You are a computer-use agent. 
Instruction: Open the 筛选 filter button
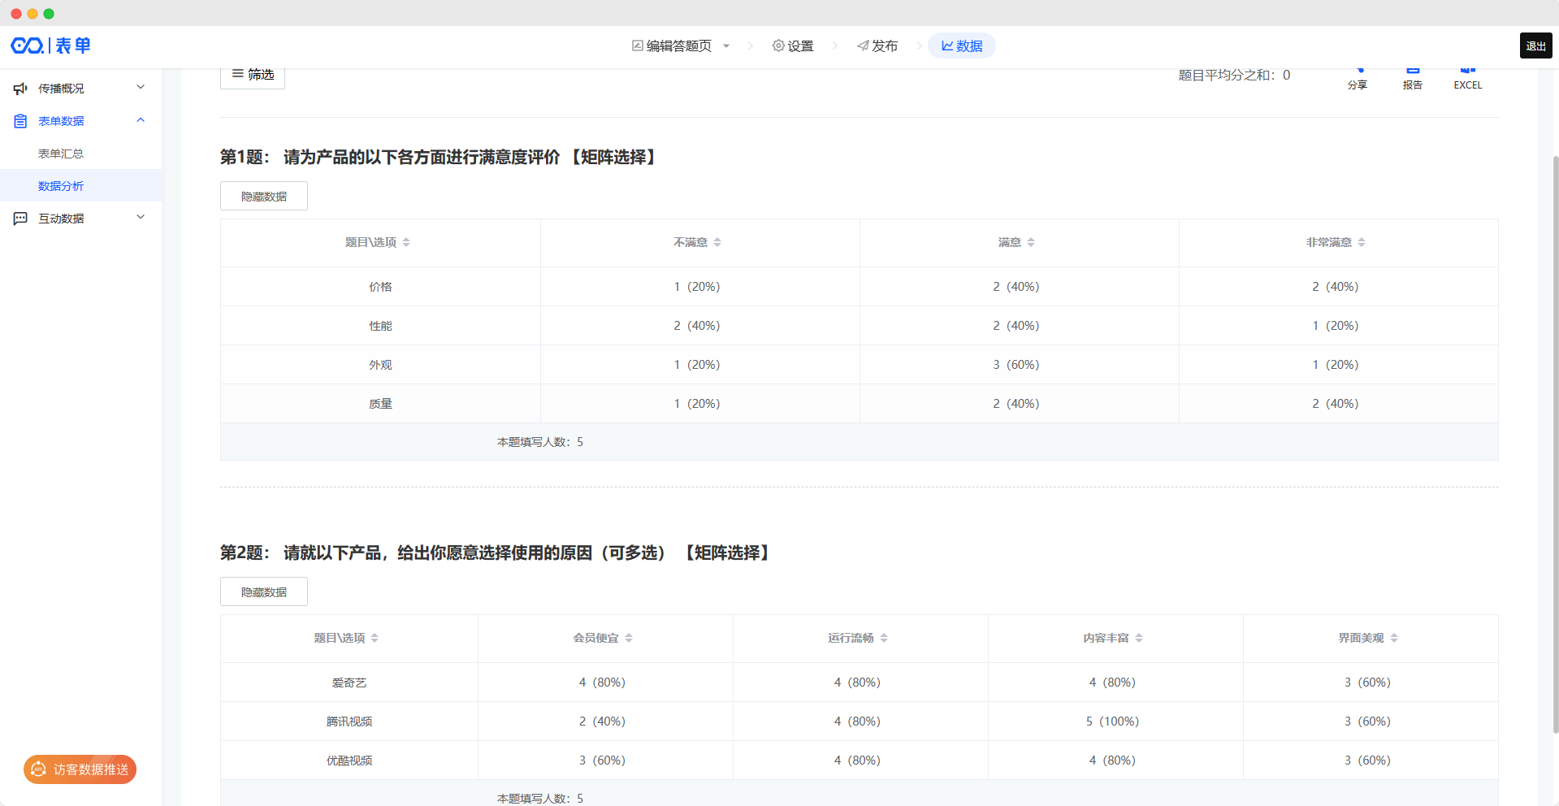click(253, 75)
